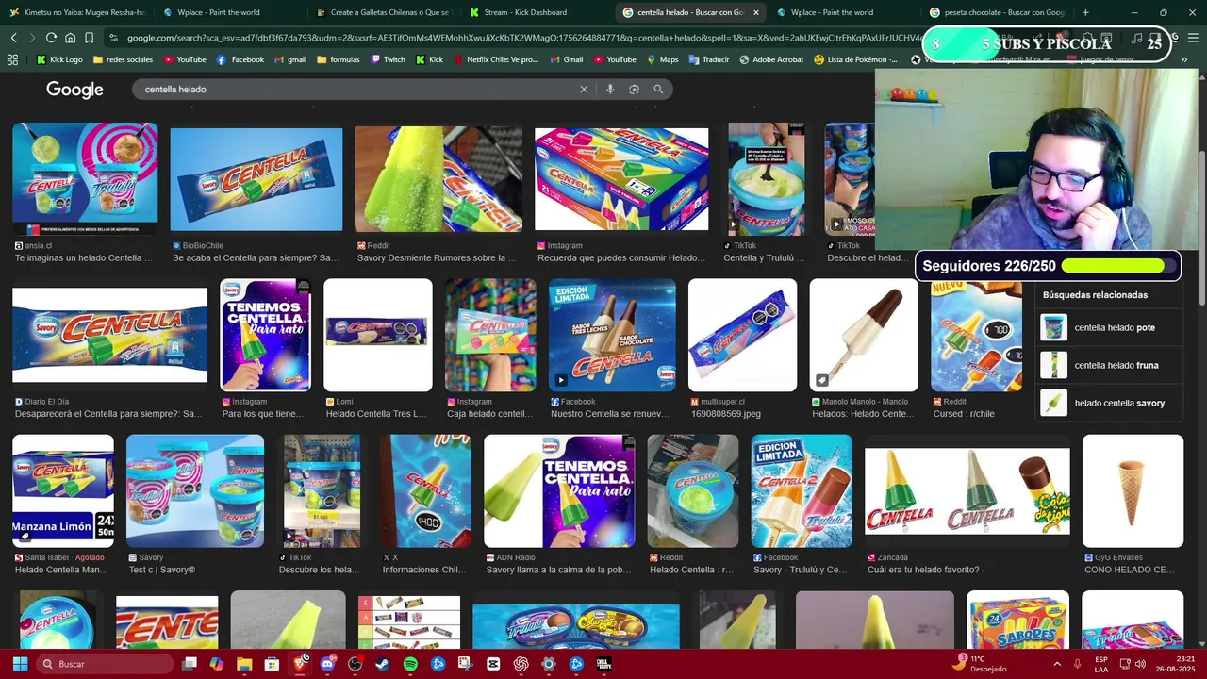Open weather widget showing 11°C Despejado
Viewport: 1207px width, 679px height.
click(x=978, y=664)
